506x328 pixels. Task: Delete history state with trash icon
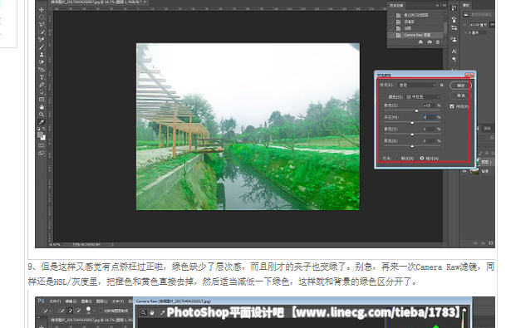pos(438,42)
